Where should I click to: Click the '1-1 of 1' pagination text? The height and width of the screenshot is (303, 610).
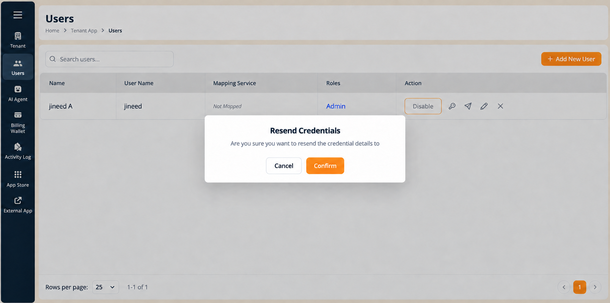pos(137,287)
